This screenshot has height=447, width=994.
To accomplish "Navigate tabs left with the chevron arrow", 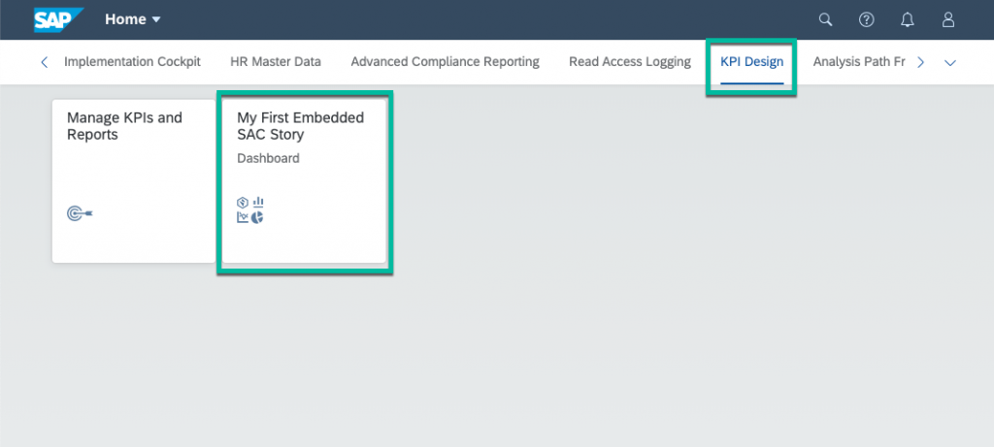I will (x=44, y=62).
